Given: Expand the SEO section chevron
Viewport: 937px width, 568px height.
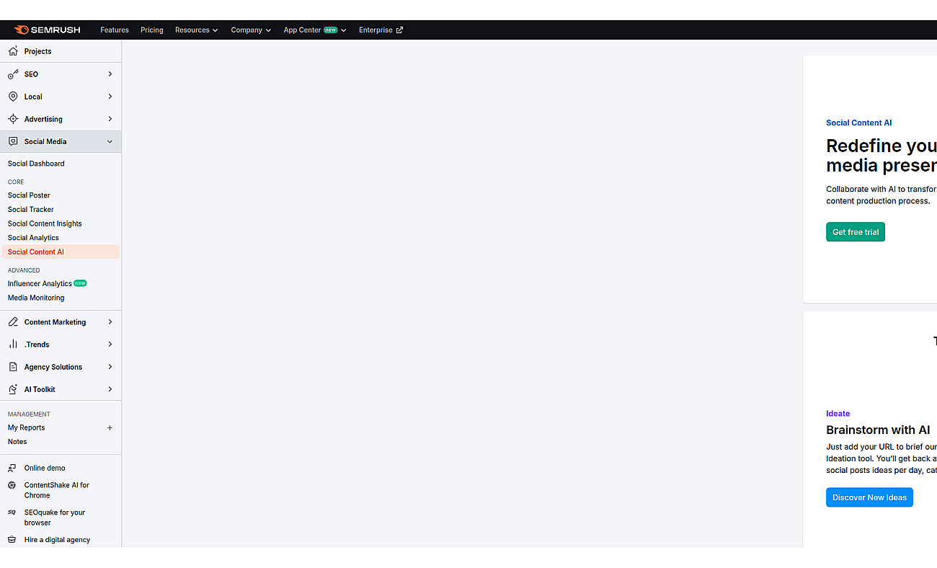Looking at the screenshot, I should (110, 74).
